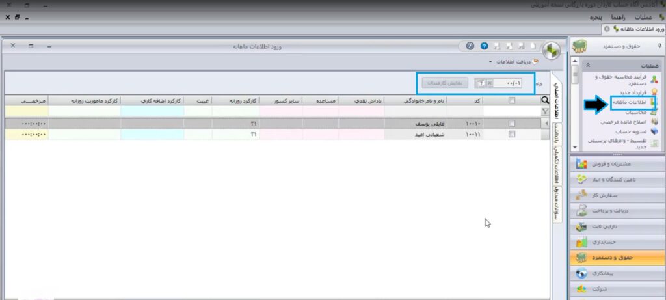This screenshot has height=300, width=666.
Task: Open the دریافت و پرداخت module
Action: [617, 211]
